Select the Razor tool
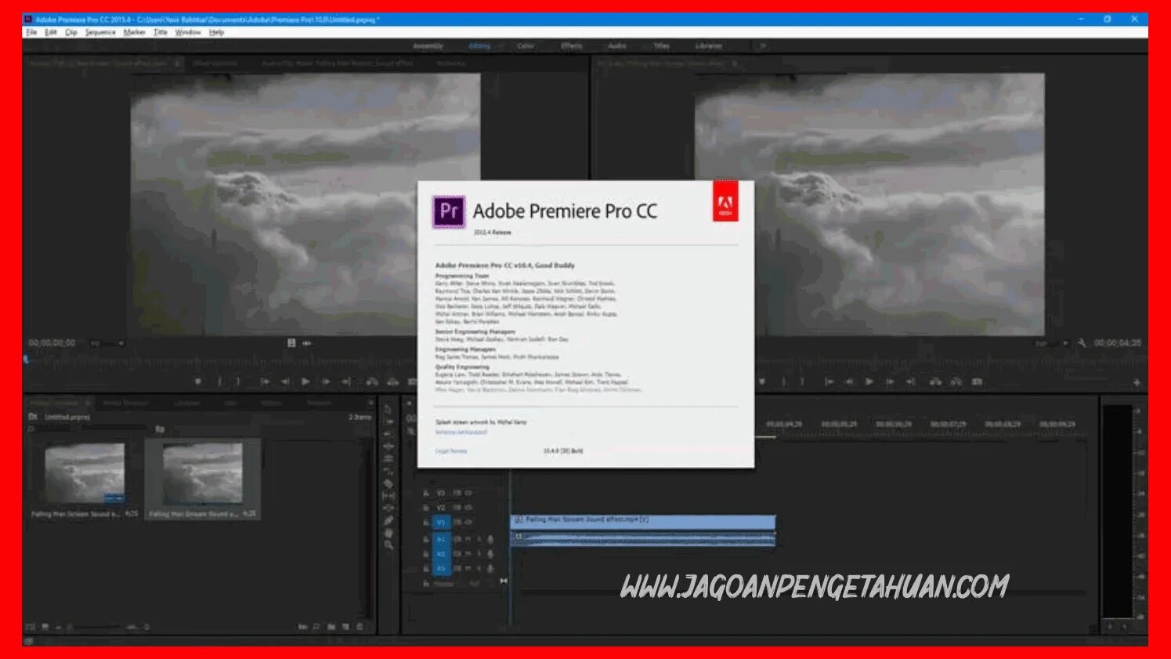1171x659 pixels. click(x=389, y=483)
